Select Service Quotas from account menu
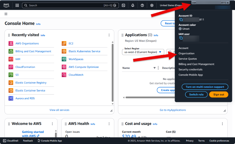 coord(188,59)
